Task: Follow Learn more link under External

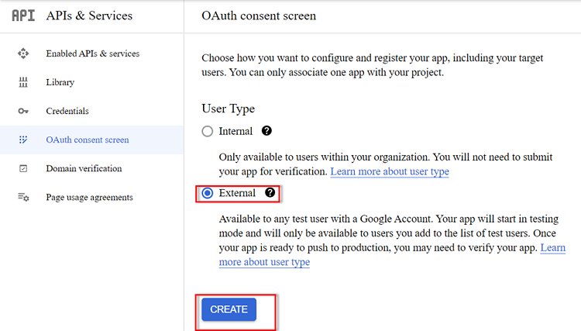Action: [392, 254]
